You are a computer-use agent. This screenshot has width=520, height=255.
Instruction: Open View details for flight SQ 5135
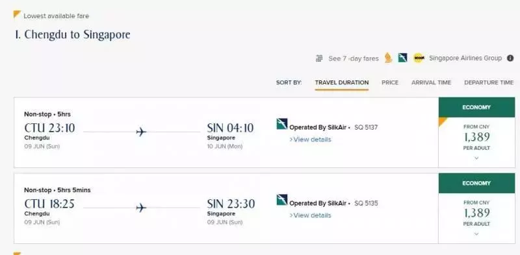click(311, 215)
